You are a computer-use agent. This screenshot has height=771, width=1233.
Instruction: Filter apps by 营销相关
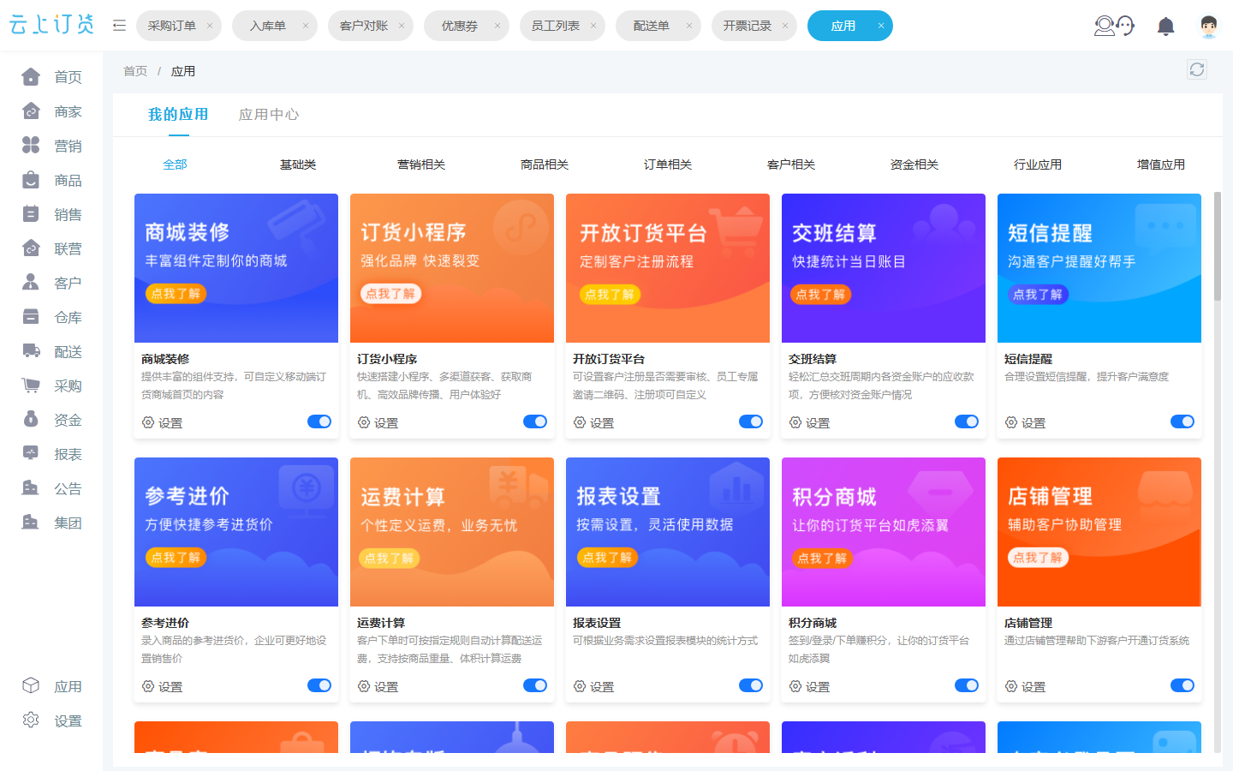point(421,164)
